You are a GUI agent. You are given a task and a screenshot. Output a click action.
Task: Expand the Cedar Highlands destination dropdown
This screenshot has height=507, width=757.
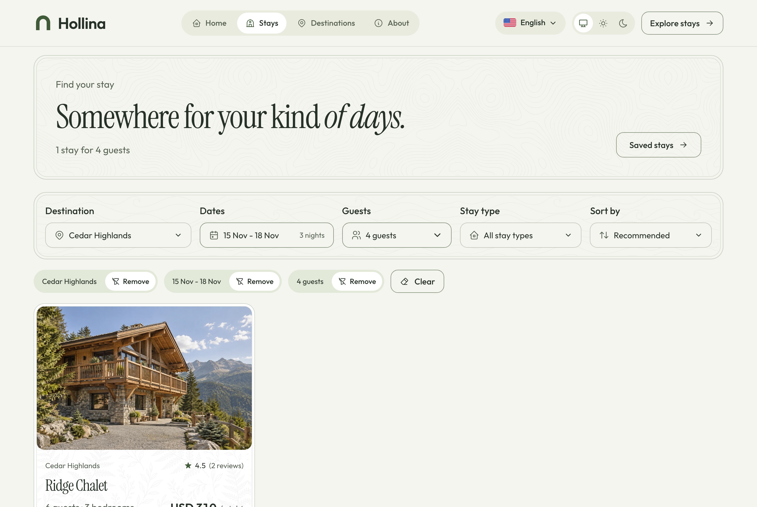click(x=118, y=235)
